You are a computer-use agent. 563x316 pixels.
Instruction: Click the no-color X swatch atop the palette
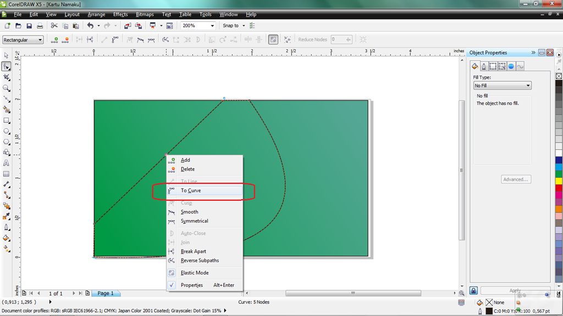(x=559, y=76)
